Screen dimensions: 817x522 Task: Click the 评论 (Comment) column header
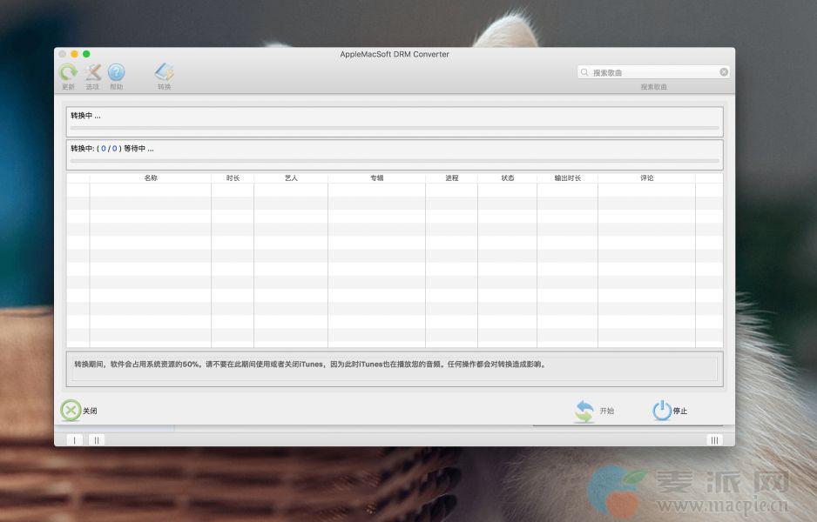coord(646,178)
